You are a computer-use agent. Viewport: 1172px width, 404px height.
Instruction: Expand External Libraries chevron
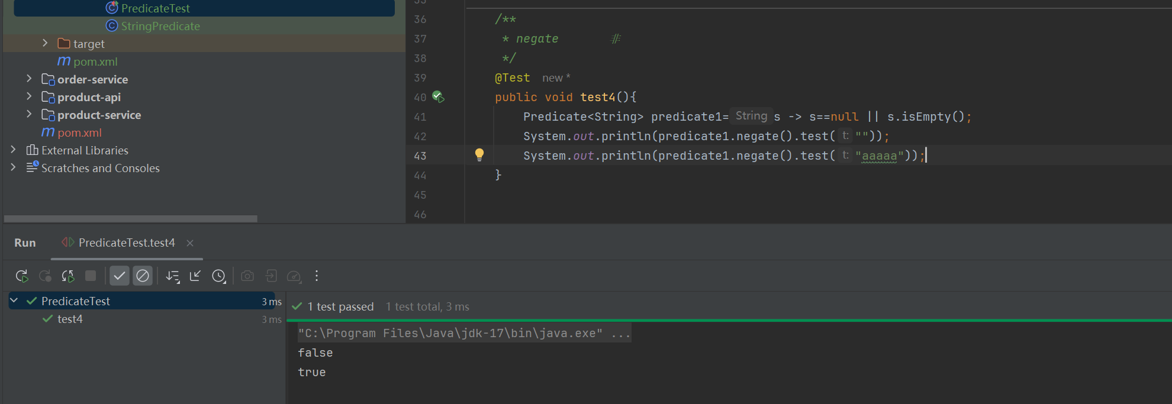pos(13,150)
